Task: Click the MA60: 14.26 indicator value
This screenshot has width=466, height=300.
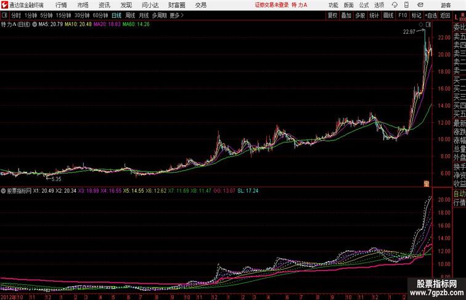Action: (x=136, y=25)
